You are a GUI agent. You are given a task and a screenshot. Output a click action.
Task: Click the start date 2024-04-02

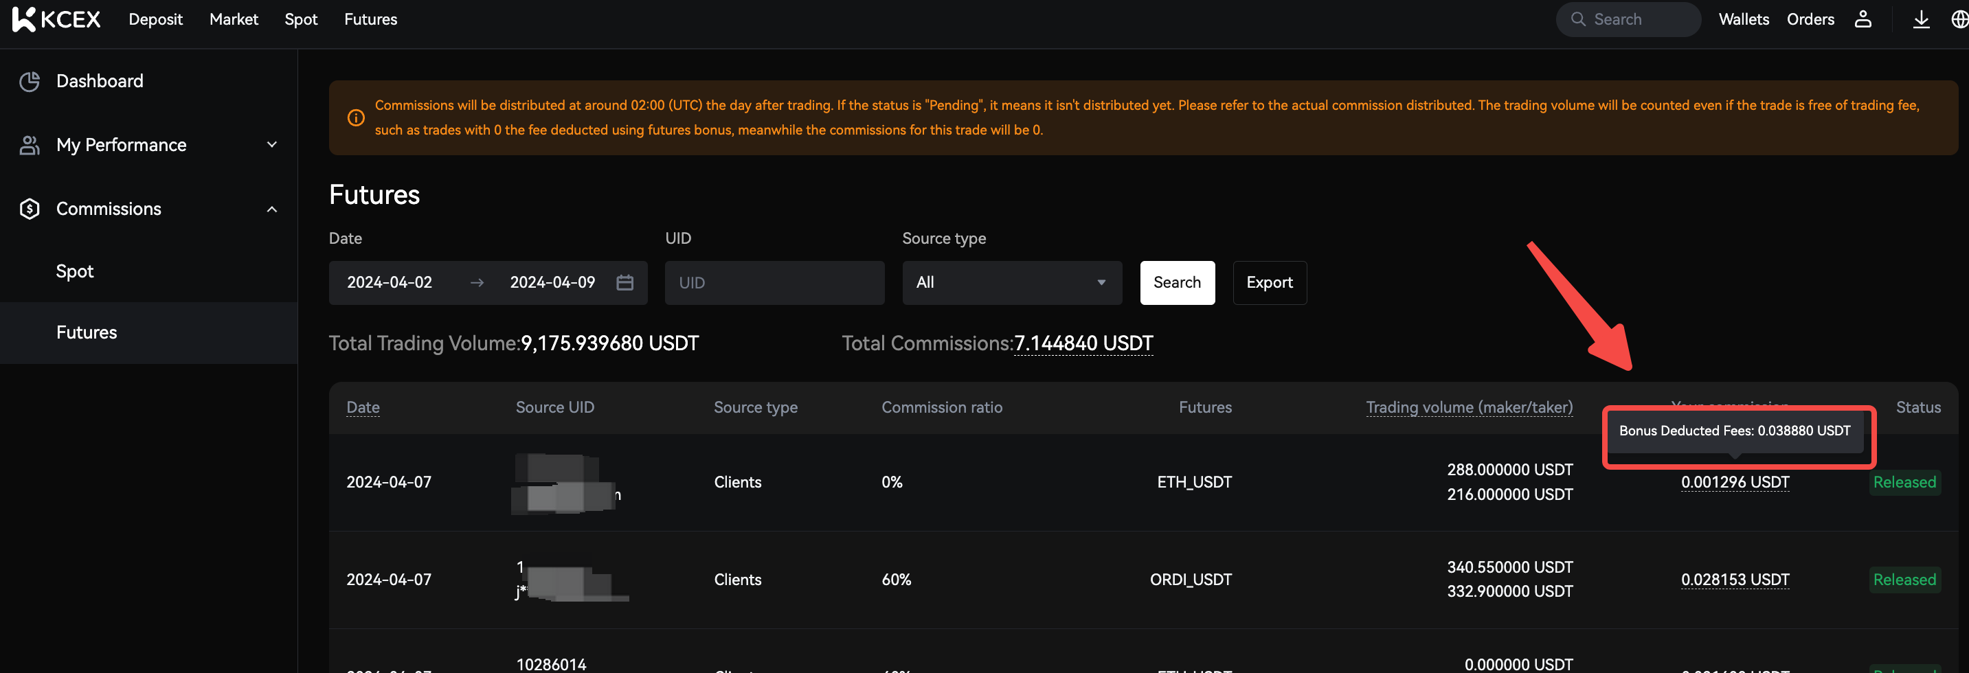(x=389, y=283)
